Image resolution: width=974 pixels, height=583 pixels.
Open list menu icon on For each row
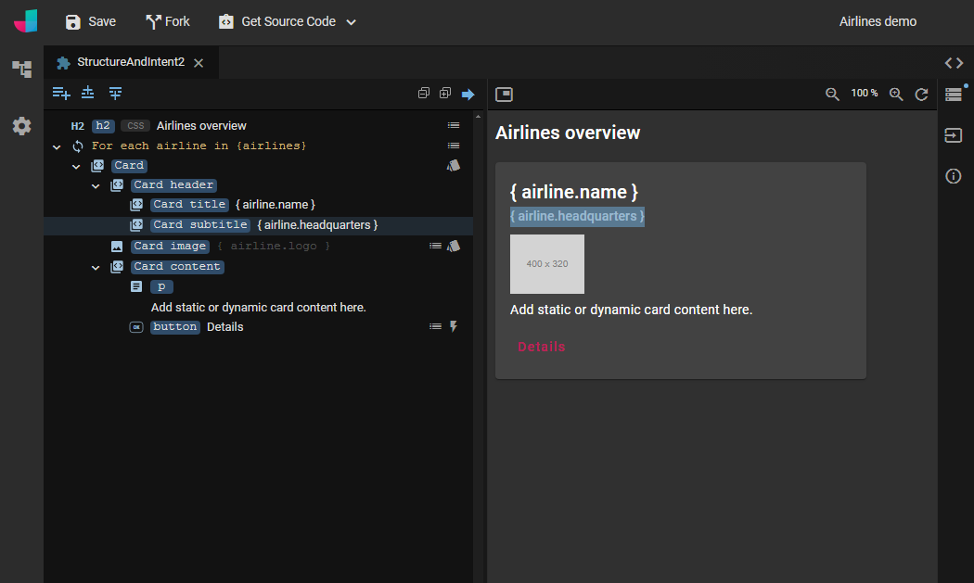coord(454,146)
